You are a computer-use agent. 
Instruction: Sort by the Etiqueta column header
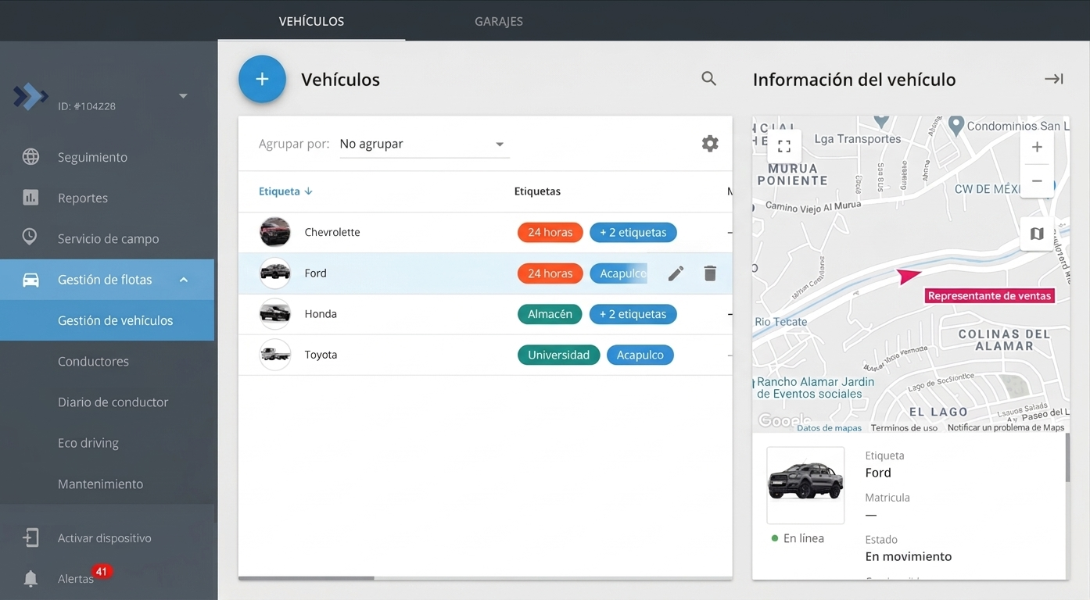click(x=285, y=191)
